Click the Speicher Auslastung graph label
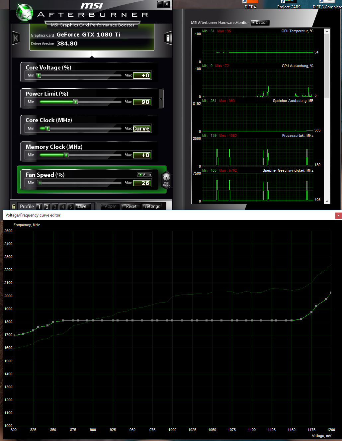This screenshot has width=342, height=441. pos(293,101)
